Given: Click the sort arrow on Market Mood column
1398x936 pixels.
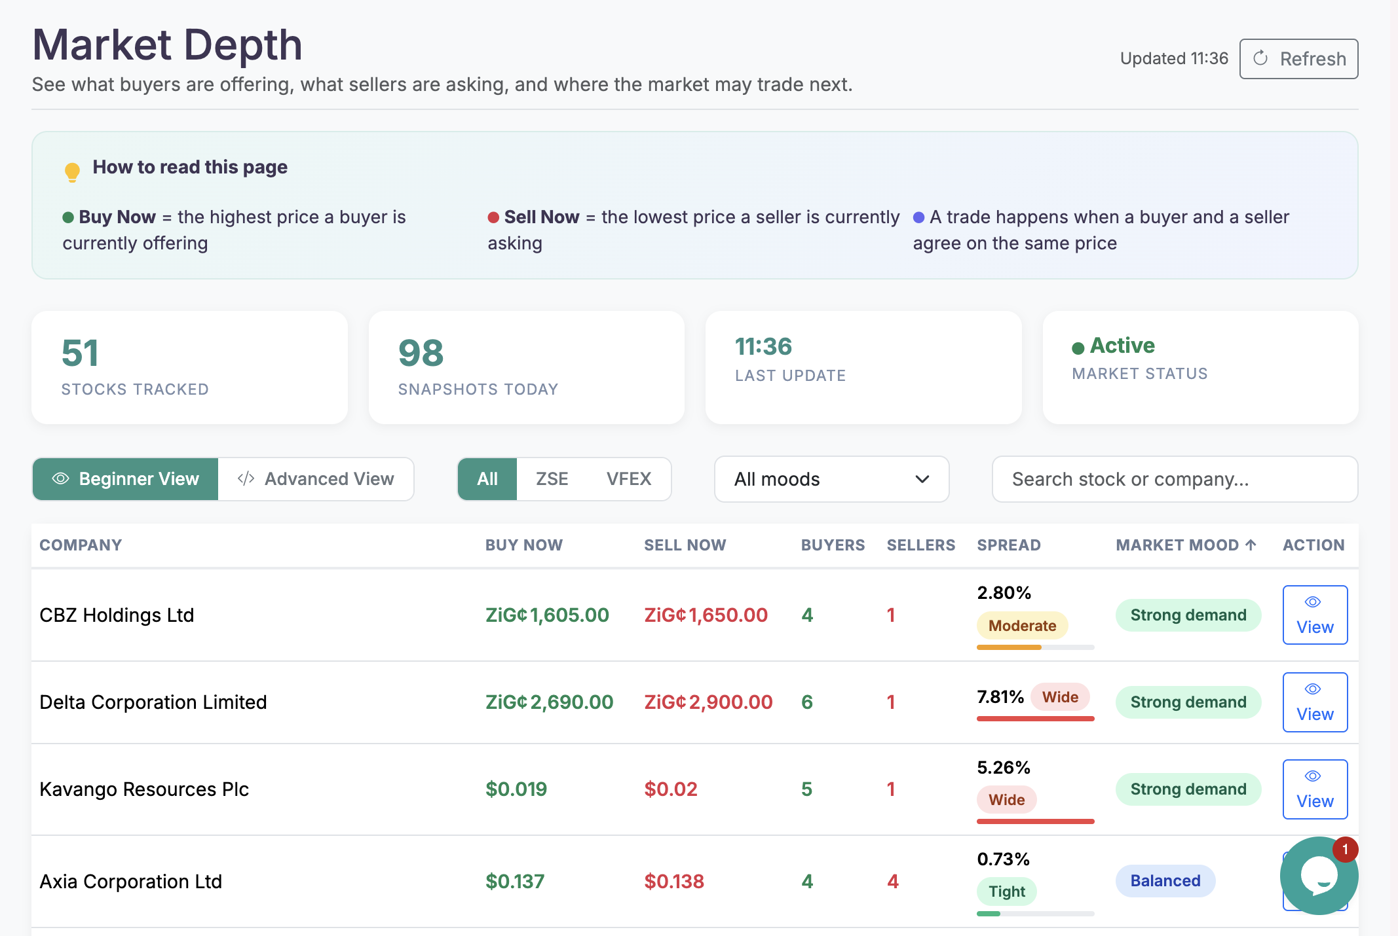Looking at the screenshot, I should click(1250, 545).
